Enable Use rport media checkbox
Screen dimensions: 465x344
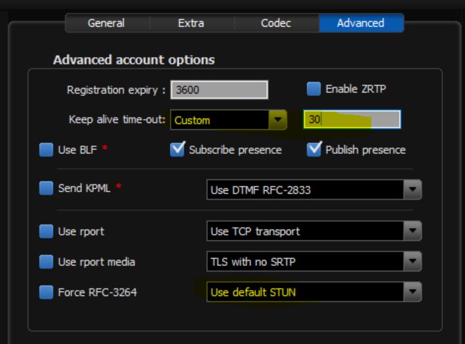(x=46, y=261)
